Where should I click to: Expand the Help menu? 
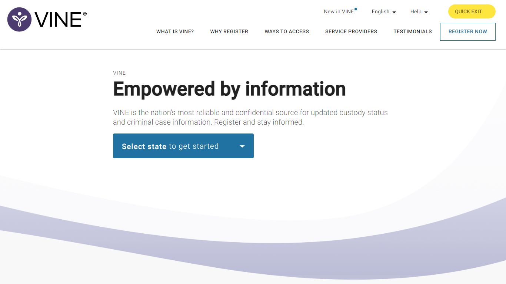click(419, 11)
